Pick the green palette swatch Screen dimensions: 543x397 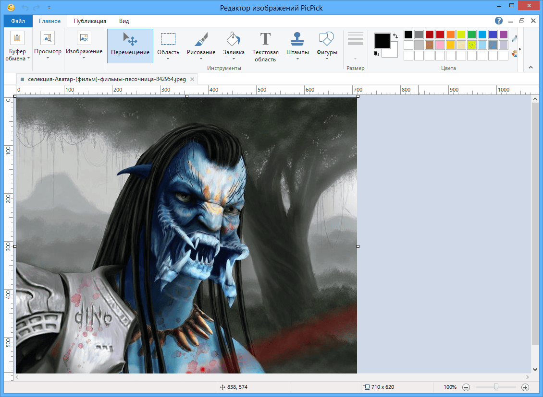(x=472, y=35)
